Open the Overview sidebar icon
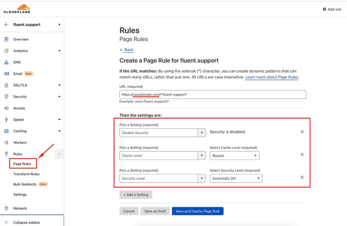The height and width of the screenshot is (226, 347). click(x=6, y=39)
